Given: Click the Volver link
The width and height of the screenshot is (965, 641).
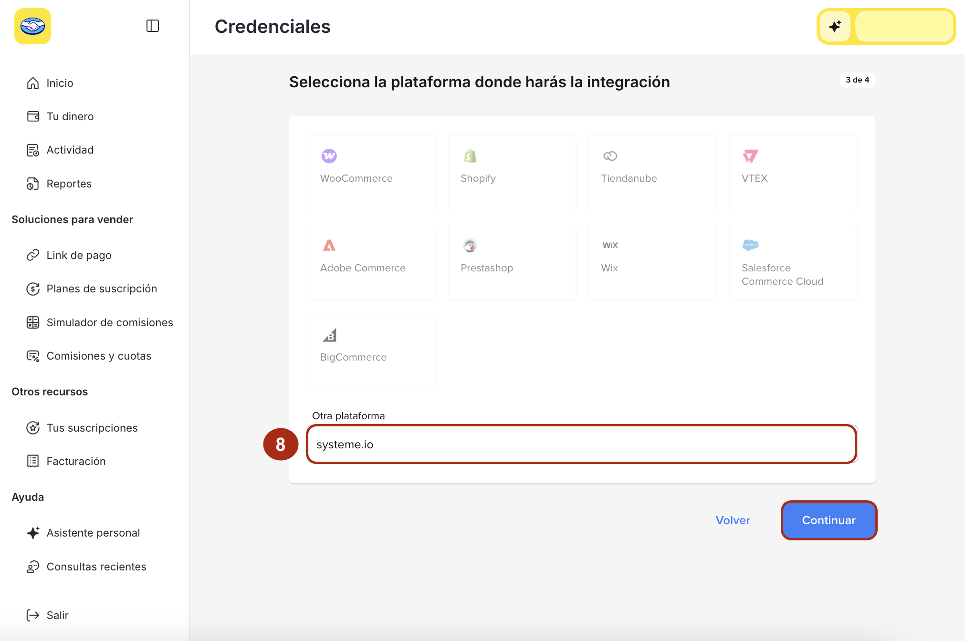Looking at the screenshot, I should point(733,520).
